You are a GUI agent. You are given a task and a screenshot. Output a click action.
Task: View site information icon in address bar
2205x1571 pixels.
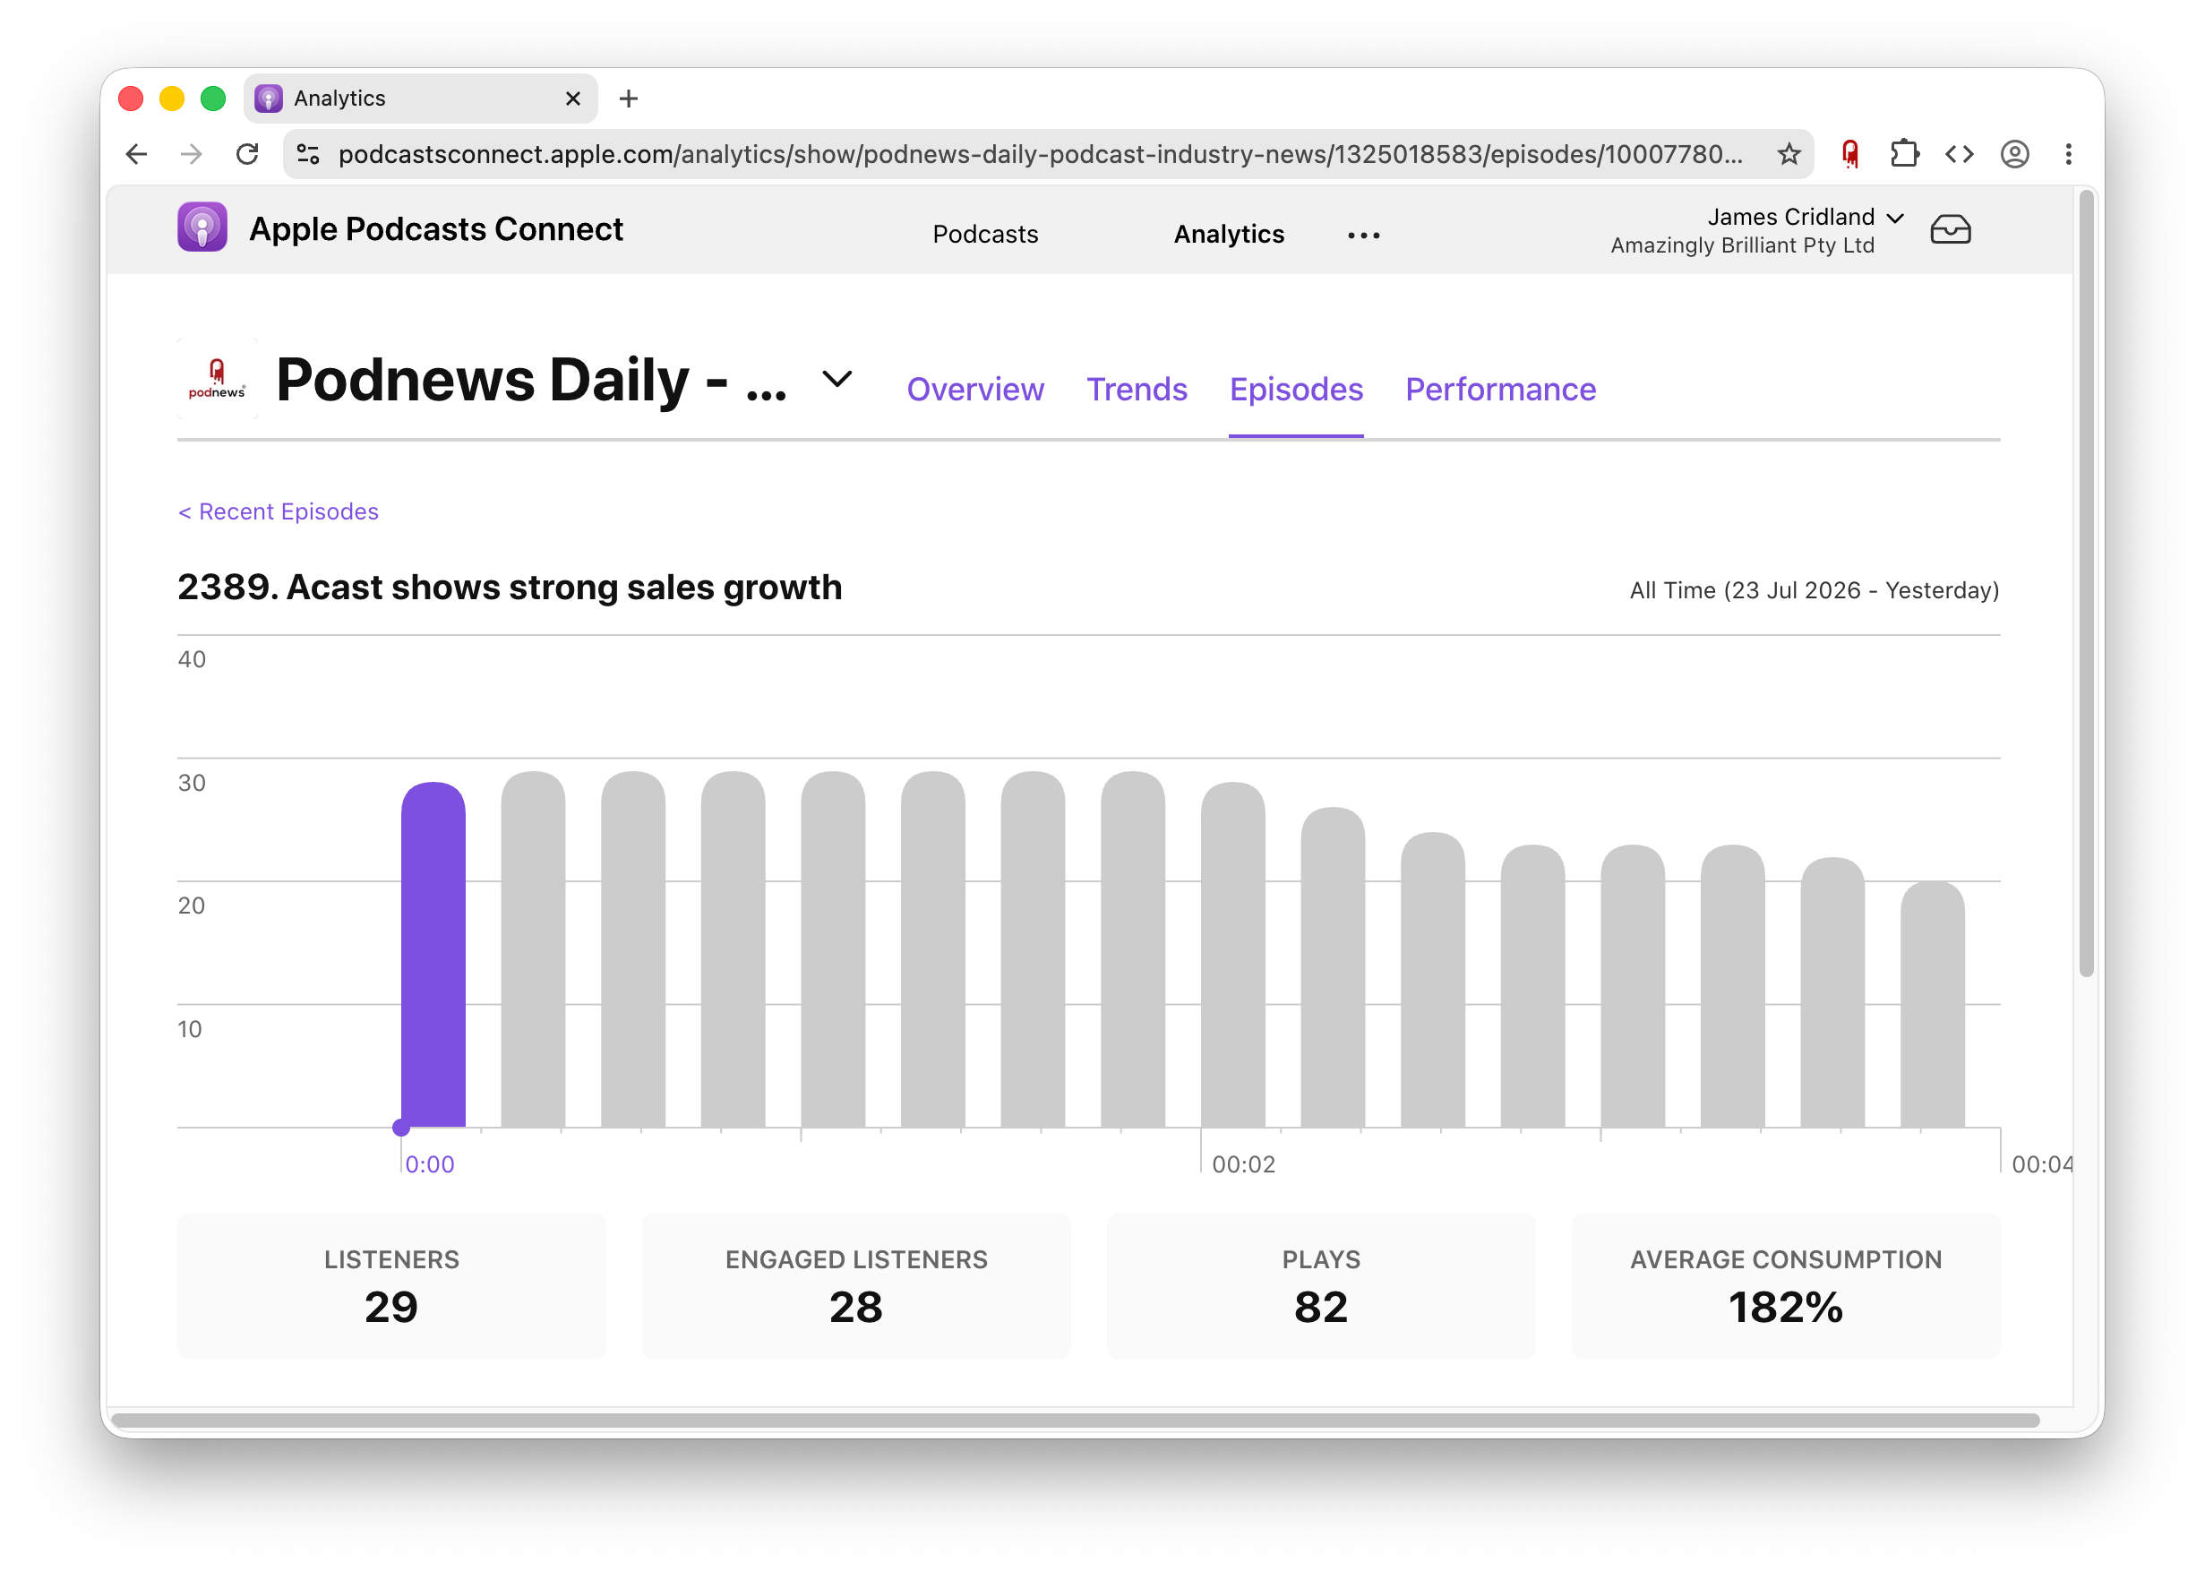(x=308, y=155)
